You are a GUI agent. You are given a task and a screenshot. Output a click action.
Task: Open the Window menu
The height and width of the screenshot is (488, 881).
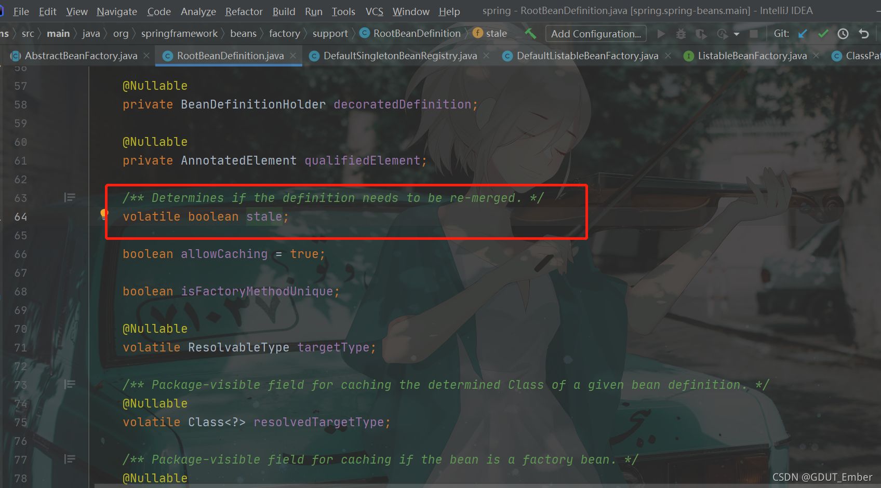(411, 11)
